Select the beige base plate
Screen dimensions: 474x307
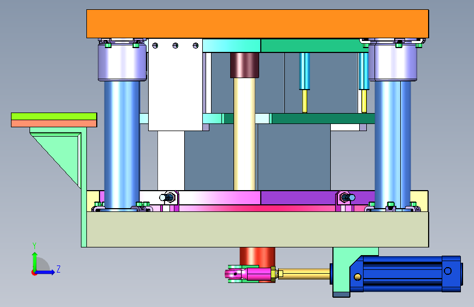coord(258,229)
